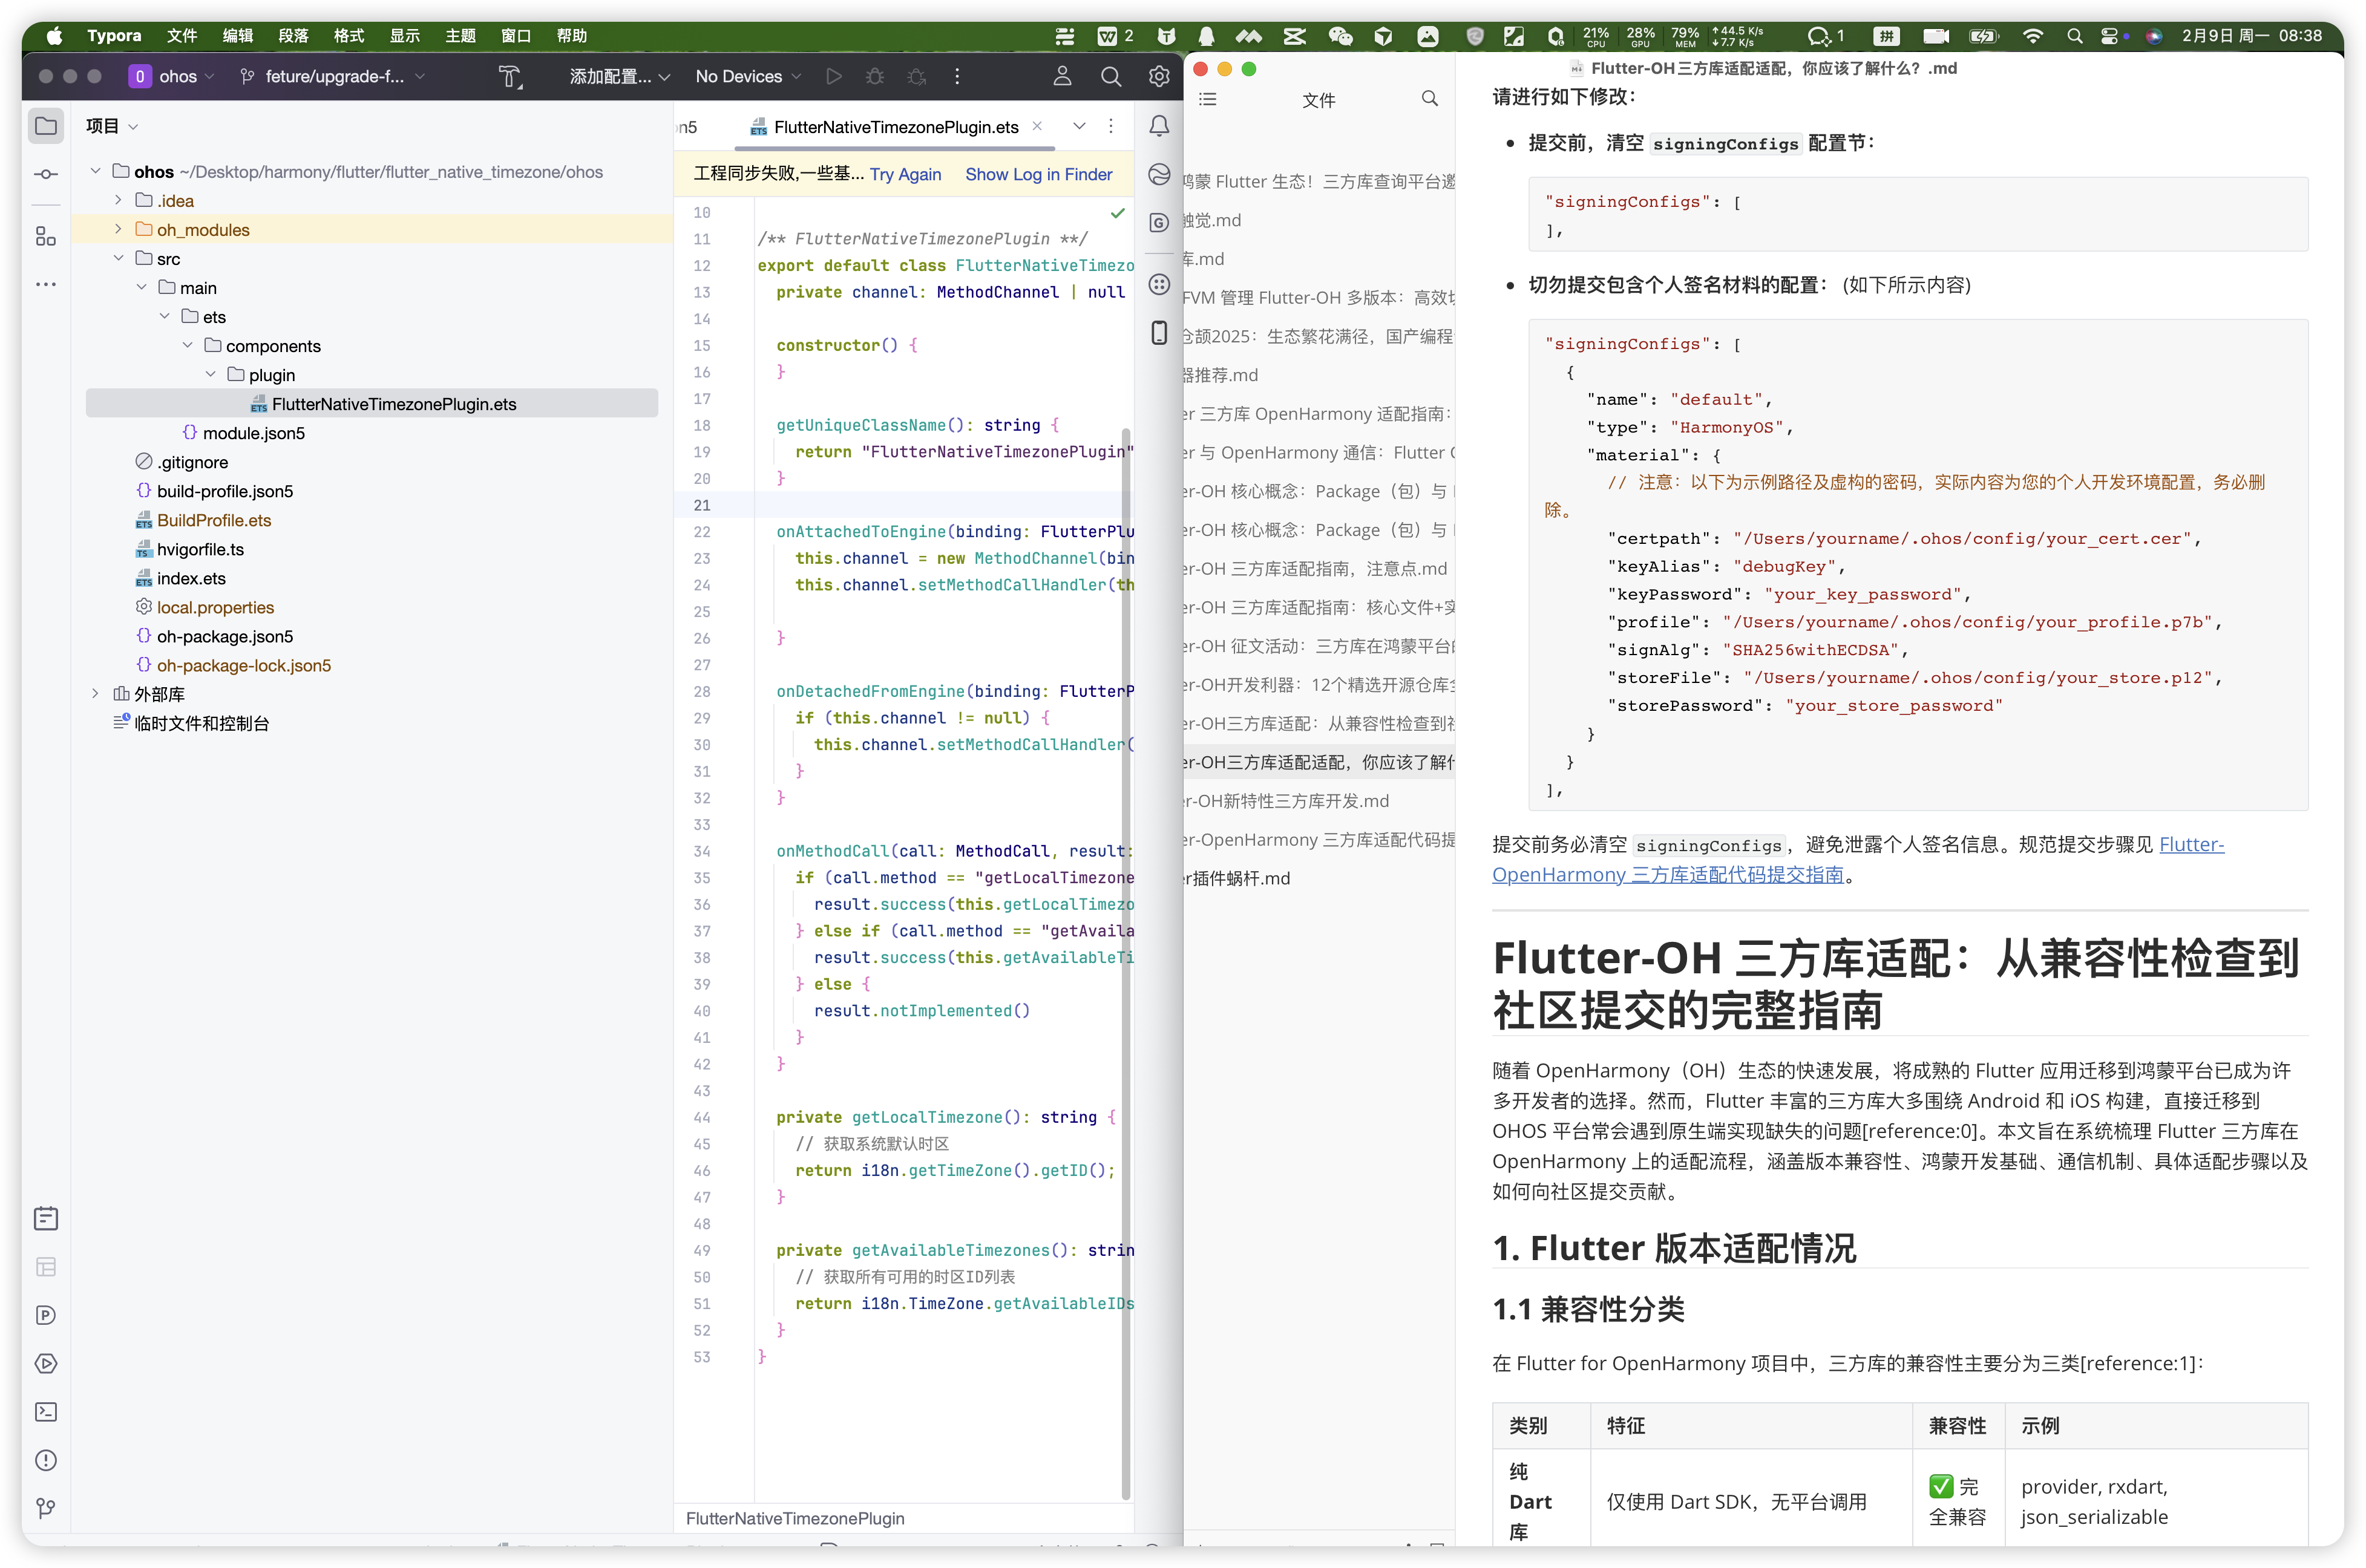This screenshot has width=2366, height=1568.
Task: Click the Debug bug icon in toolbar
Action: click(875, 76)
